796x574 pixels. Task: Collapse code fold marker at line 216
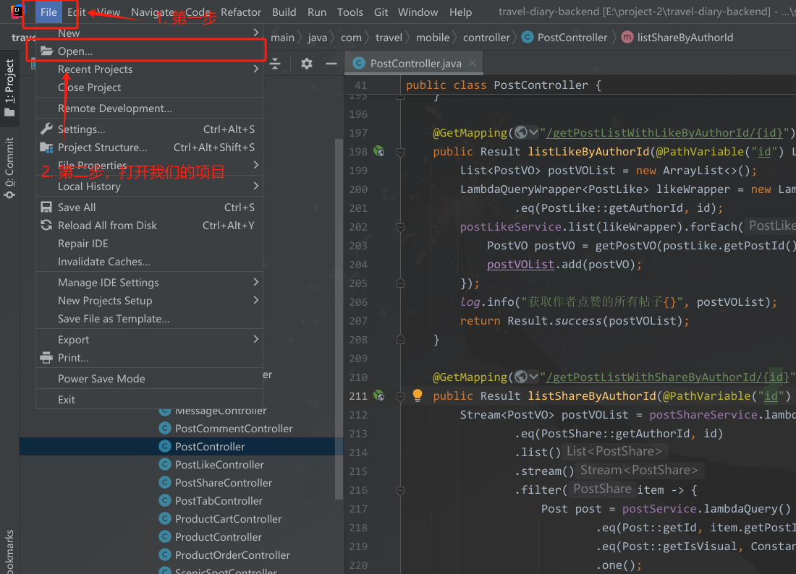tap(401, 490)
